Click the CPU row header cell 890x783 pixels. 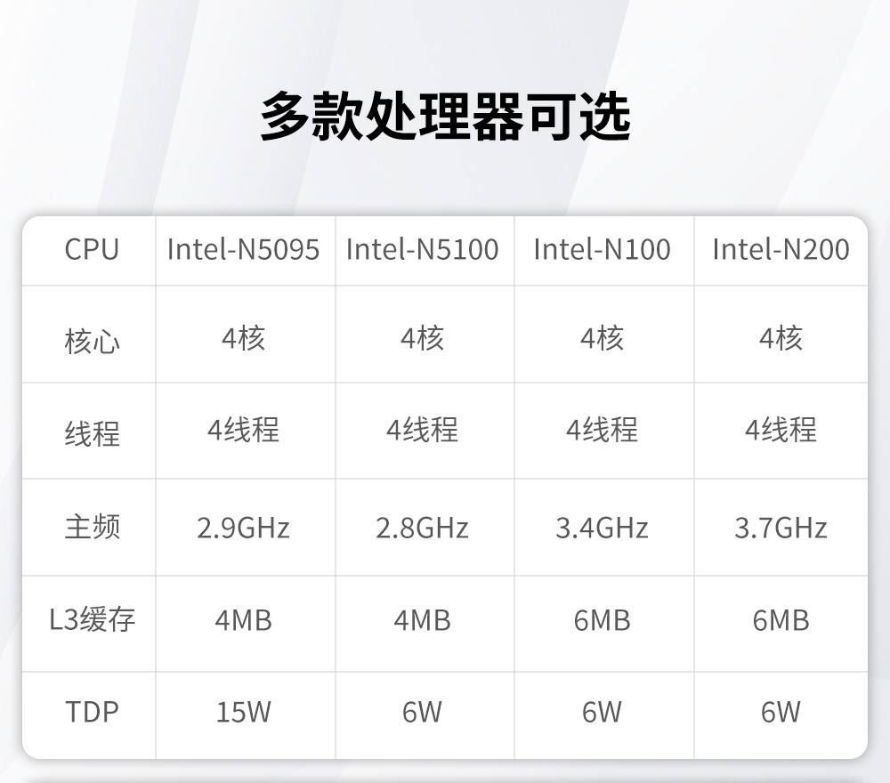pos(91,250)
